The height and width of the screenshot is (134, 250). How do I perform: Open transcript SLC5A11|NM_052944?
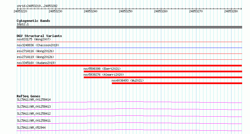coord(31,128)
